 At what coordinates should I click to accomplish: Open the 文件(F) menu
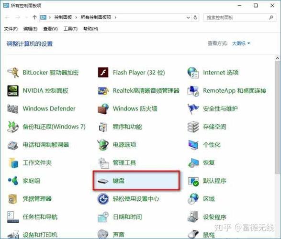(11, 29)
